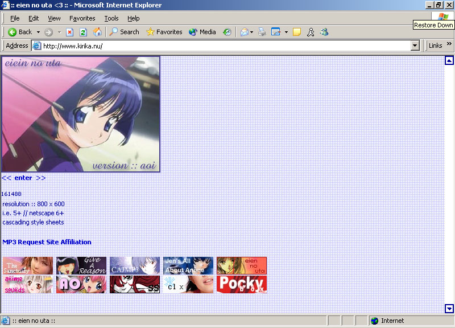Open the address bar dropdown list
Screen dimensions: 455x328
(415, 46)
